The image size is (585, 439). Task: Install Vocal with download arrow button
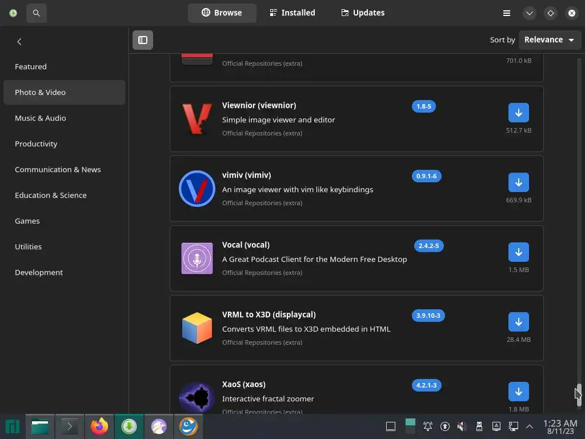click(x=518, y=252)
